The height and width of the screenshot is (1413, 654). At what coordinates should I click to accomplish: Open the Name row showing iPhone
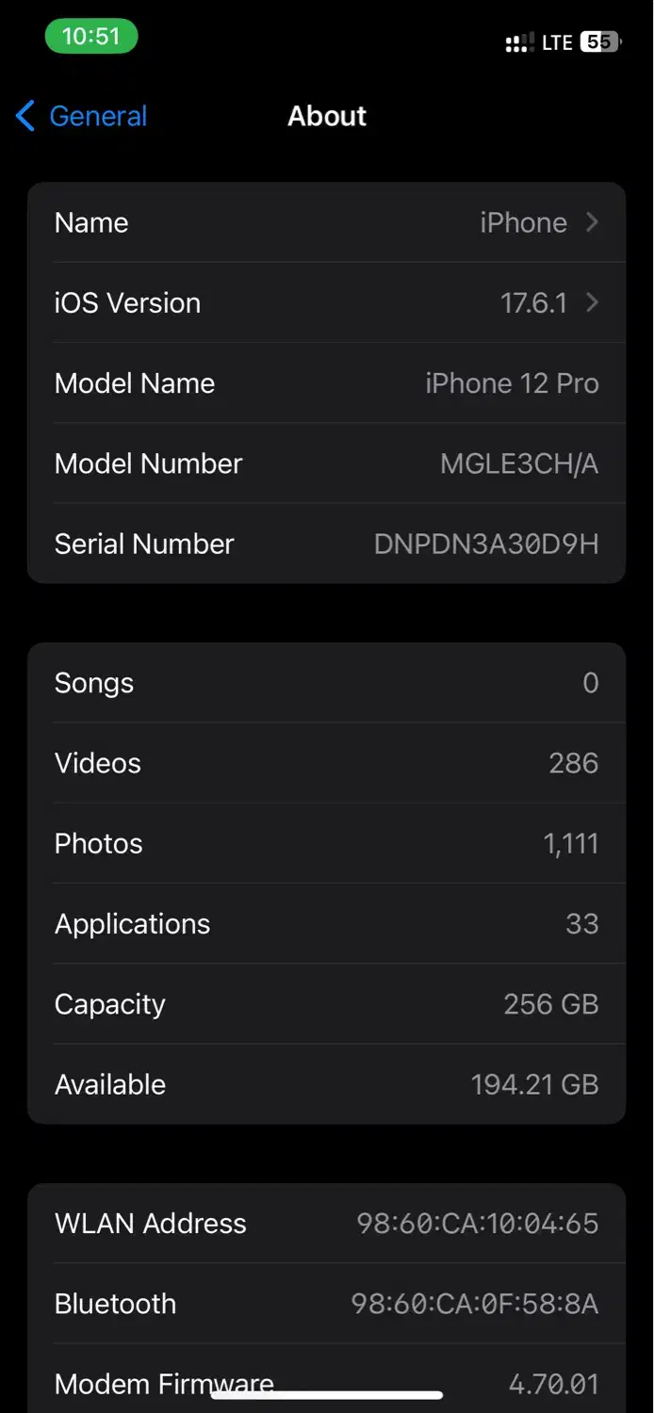(326, 222)
